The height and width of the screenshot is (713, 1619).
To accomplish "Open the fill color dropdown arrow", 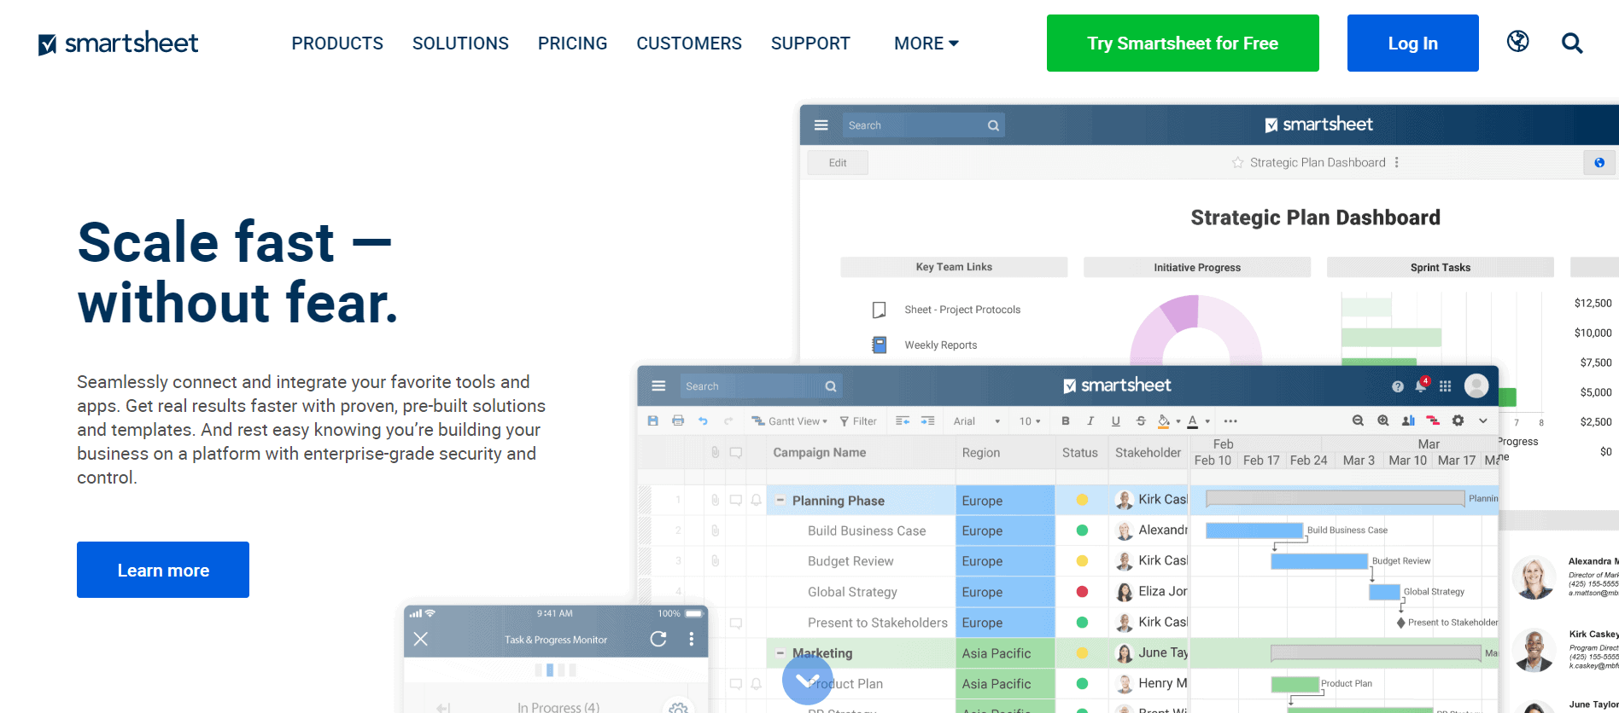I will 1178,421.
